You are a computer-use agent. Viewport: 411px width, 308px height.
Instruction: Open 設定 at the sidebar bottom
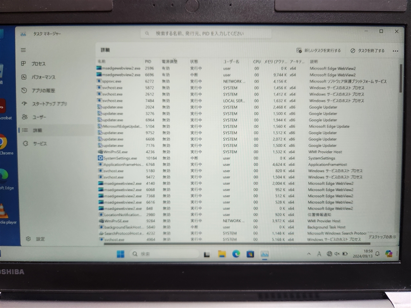pos(35,239)
